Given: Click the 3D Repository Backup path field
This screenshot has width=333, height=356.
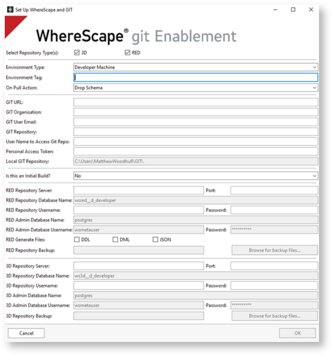Looking at the screenshot, I should (139, 316).
